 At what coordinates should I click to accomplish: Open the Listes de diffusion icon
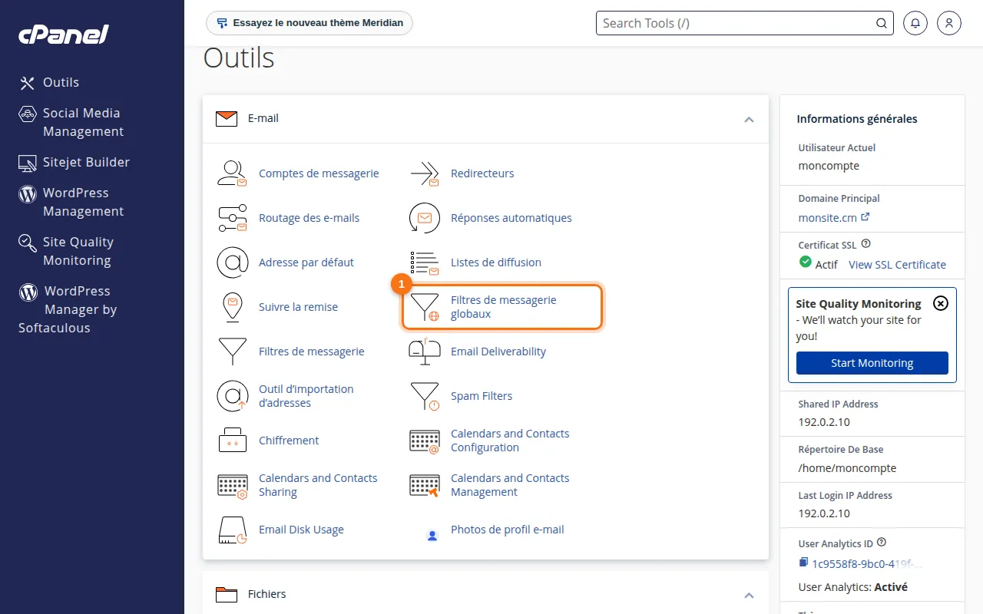tap(424, 262)
